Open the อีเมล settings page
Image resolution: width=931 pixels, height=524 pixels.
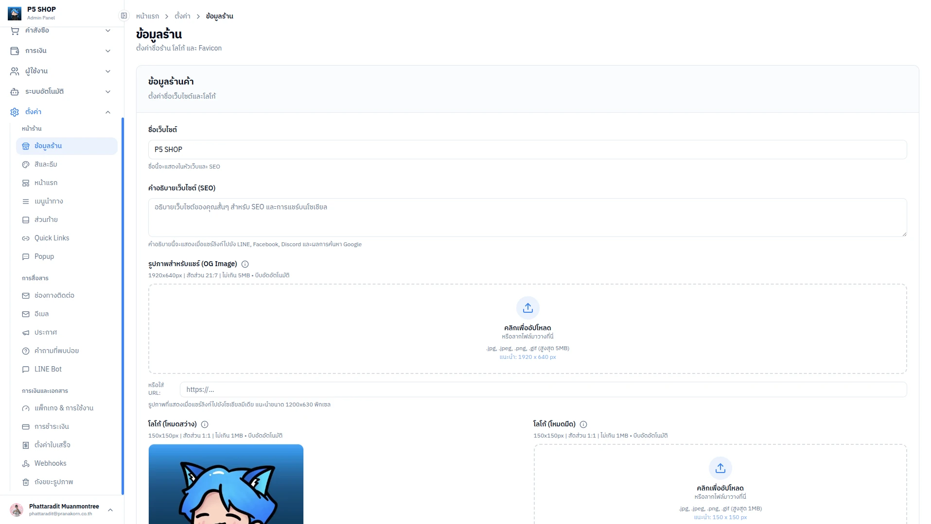pyautogui.click(x=67, y=314)
